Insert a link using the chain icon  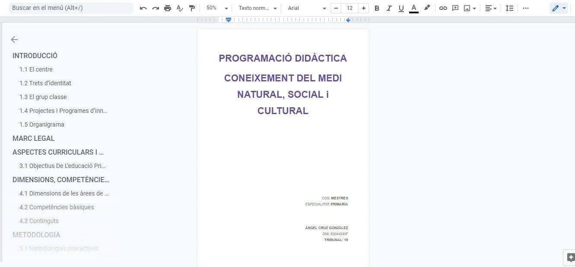(443, 8)
